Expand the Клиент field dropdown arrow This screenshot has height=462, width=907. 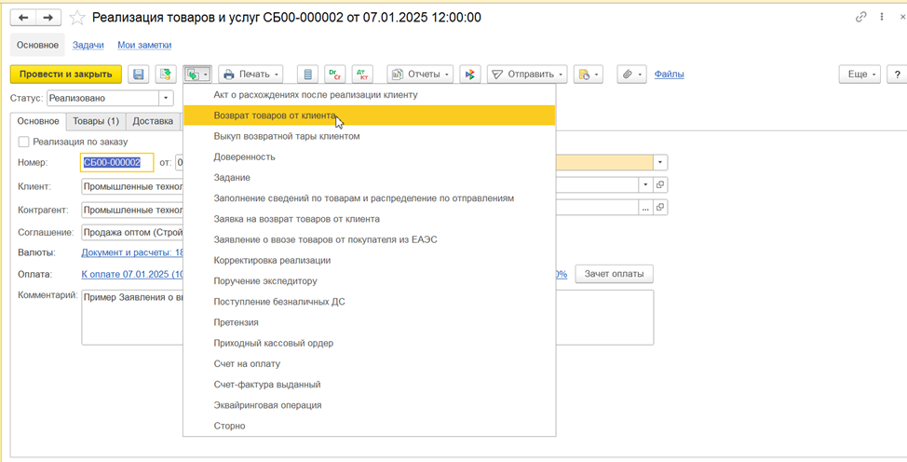645,184
